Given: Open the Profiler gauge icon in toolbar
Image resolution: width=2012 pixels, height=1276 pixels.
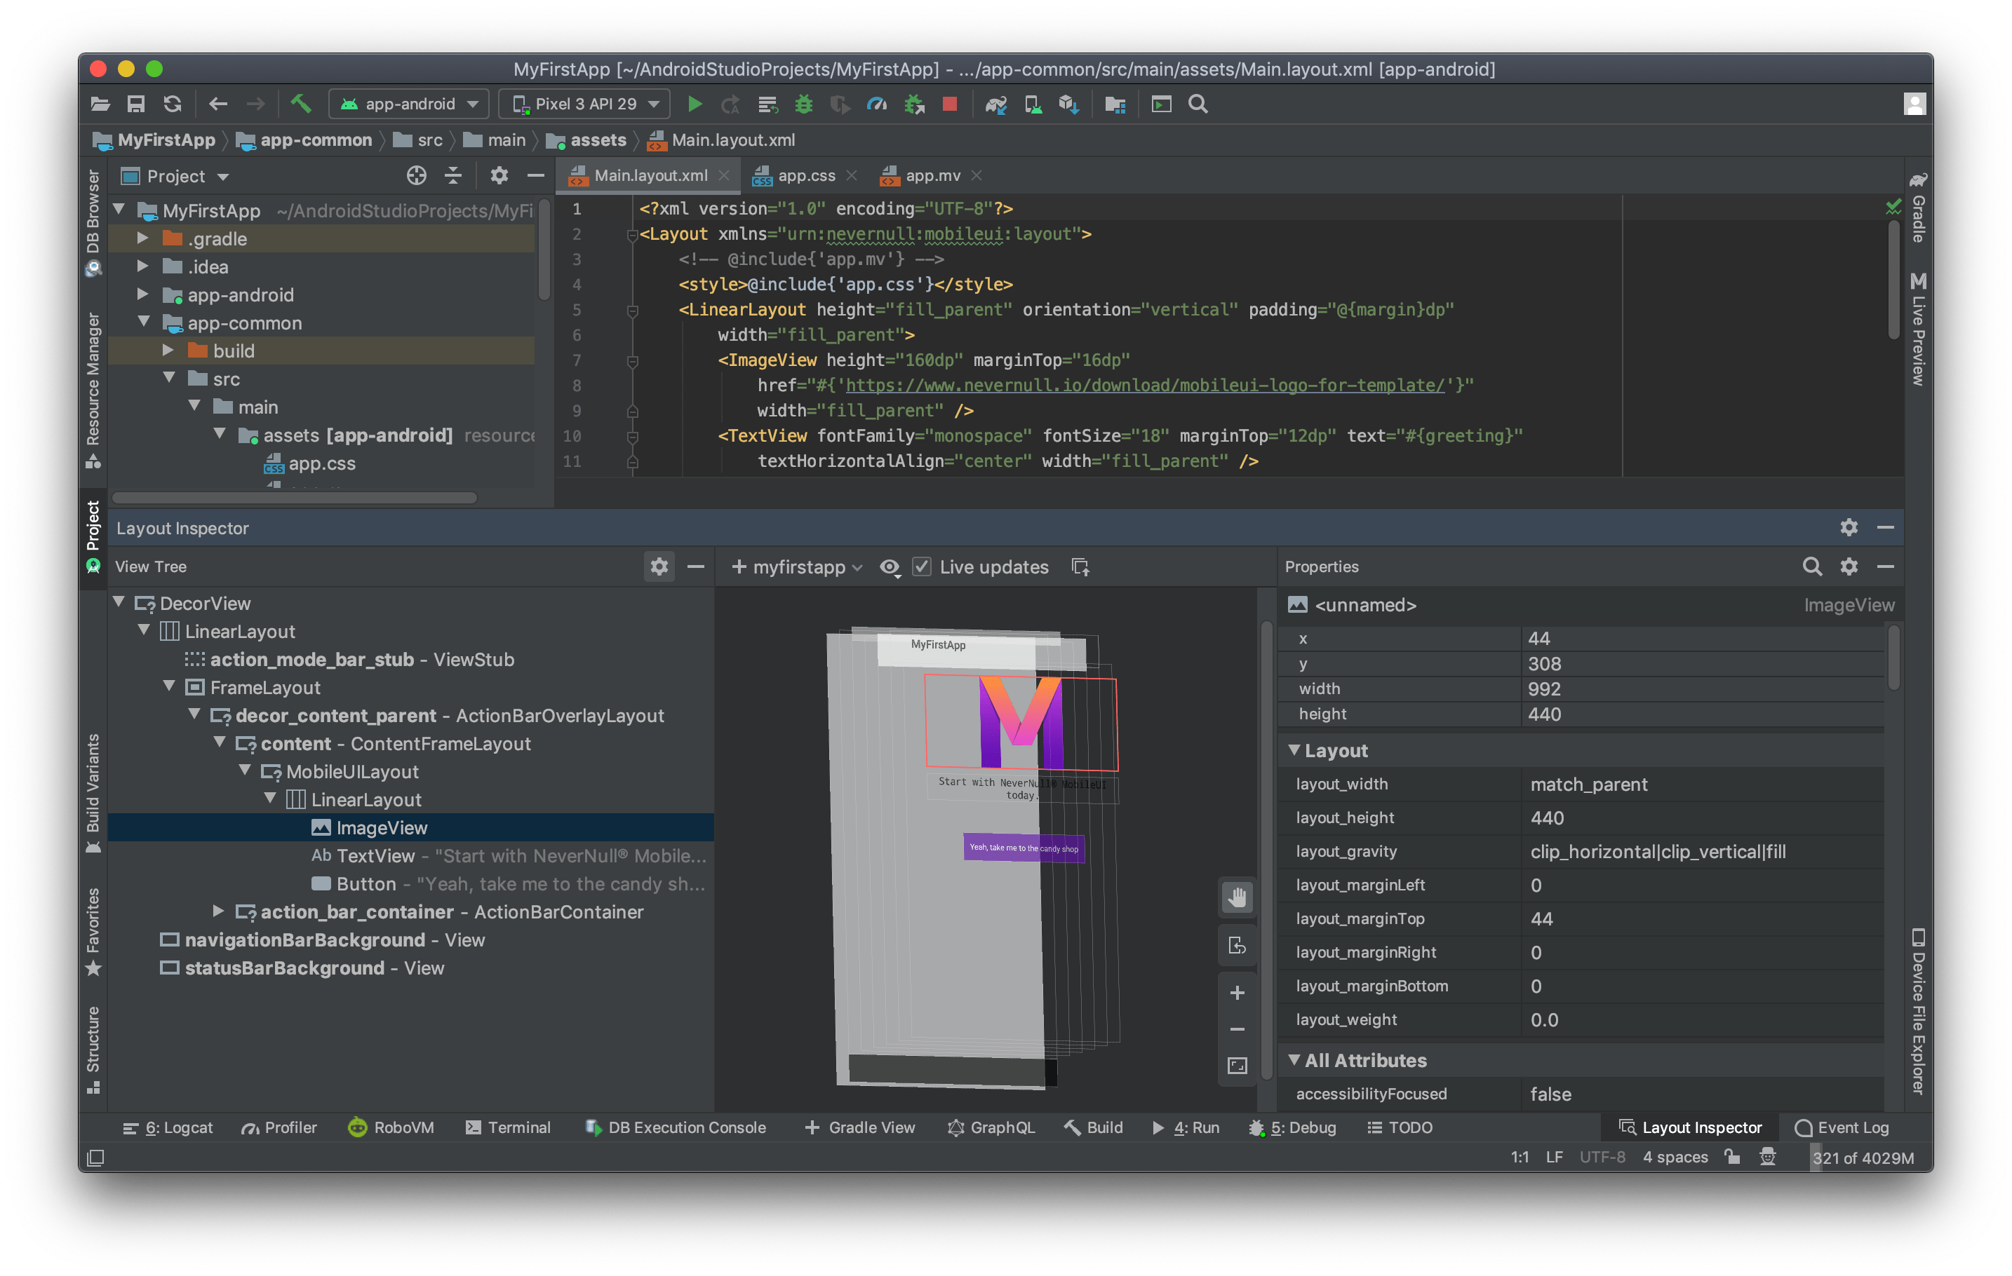Looking at the screenshot, I should 876,104.
